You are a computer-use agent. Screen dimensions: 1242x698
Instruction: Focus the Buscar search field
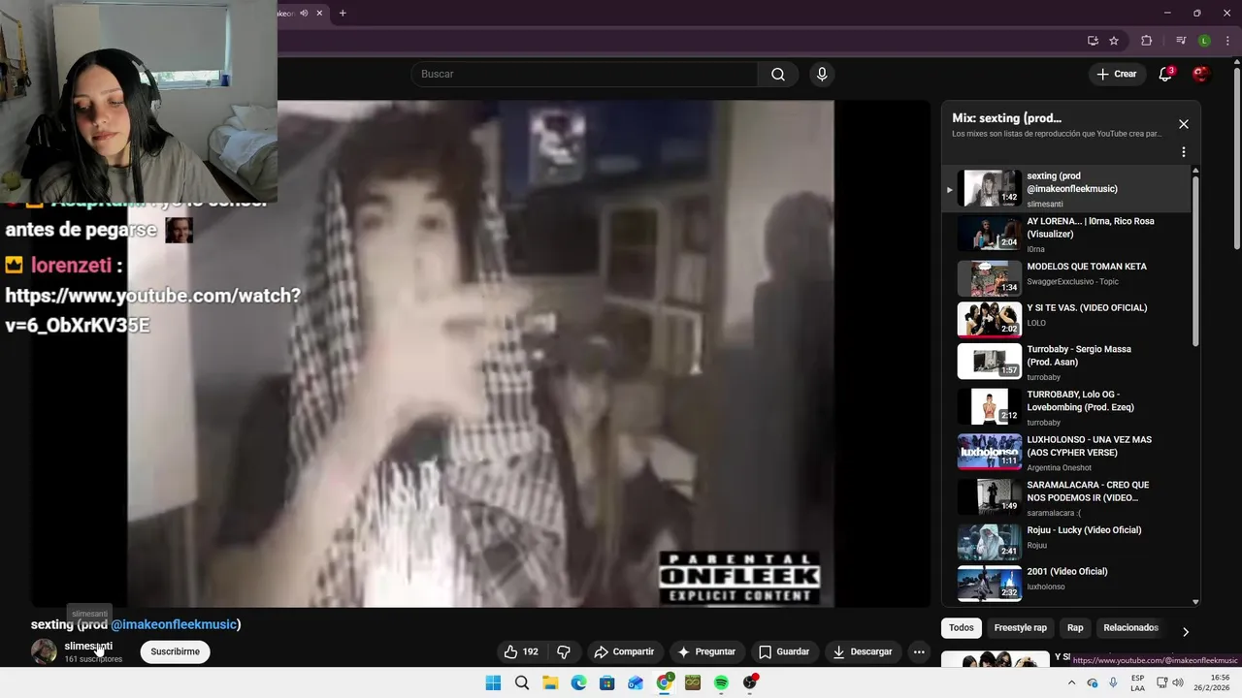tap(584, 75)
